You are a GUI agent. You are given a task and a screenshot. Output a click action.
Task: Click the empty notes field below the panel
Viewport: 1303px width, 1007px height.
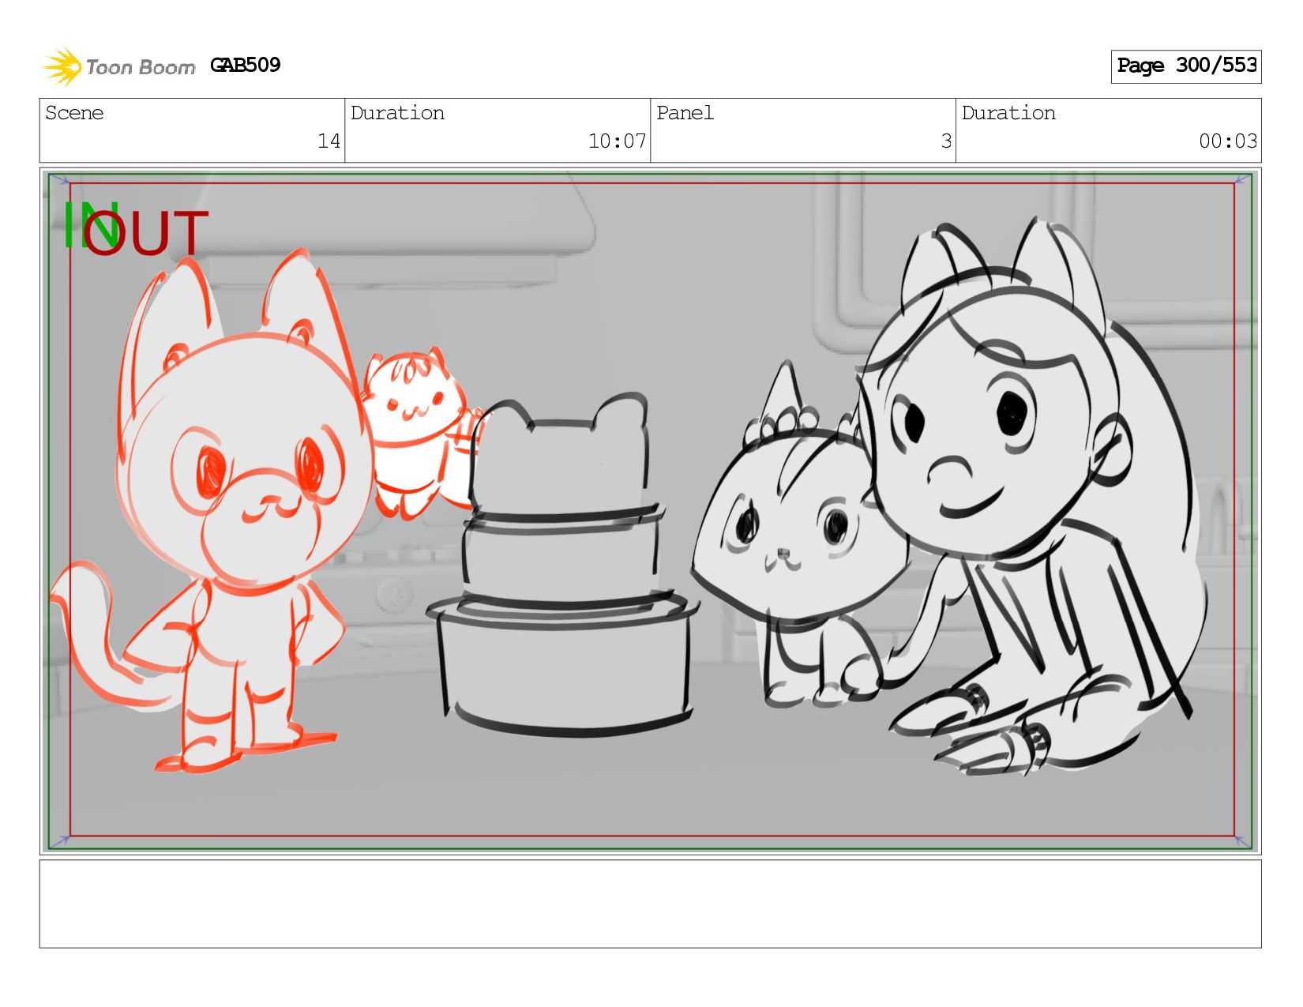click(x=651, y=904)
